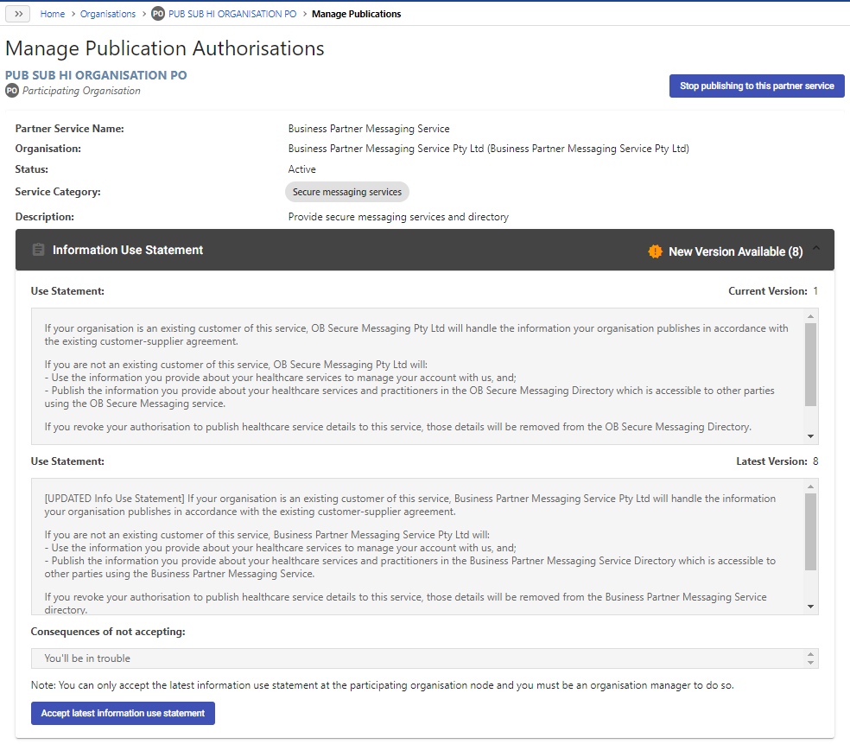The width and height of the screenshot is (850, 744).
Task: Open PUB SUB HI ORGANISATION PO breadcrumb
Action: point(232,14)
